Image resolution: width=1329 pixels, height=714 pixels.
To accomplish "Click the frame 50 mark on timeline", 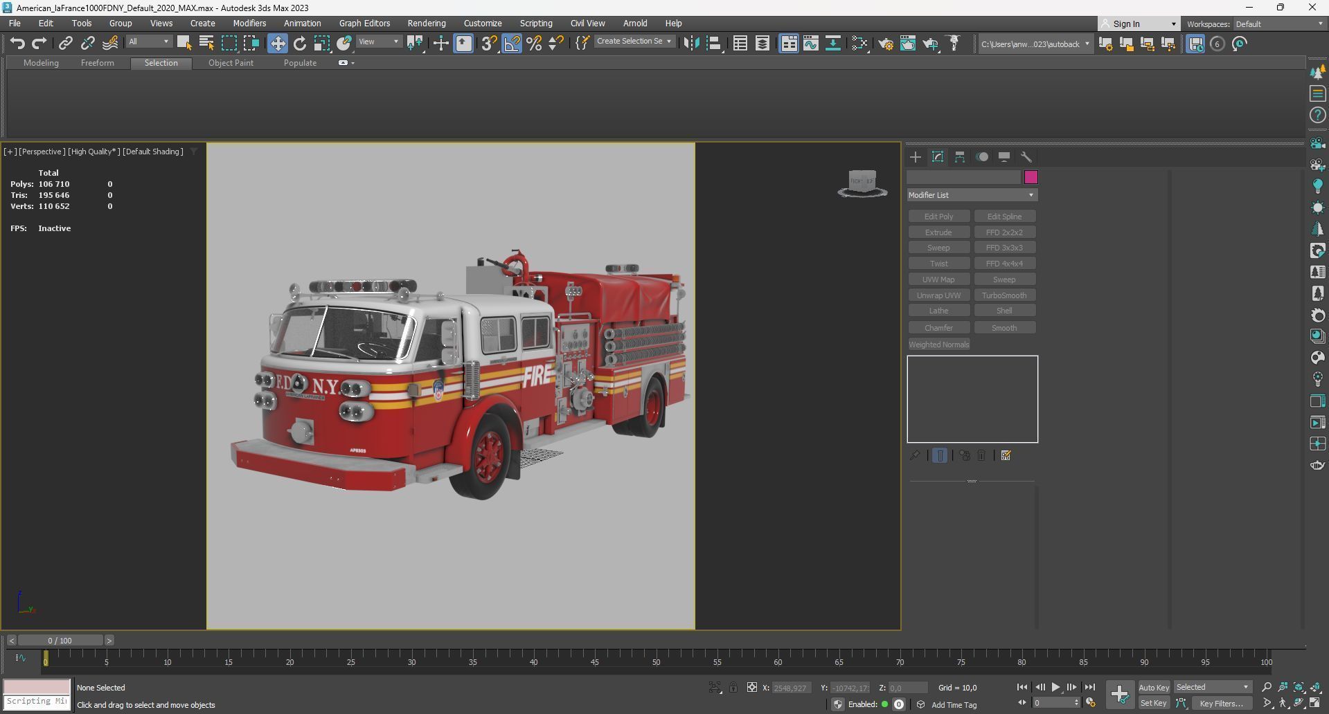I will (656, 662).
